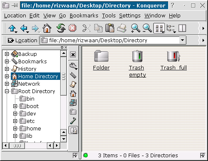
Task: Click the Cut scissors icon
Action: 86,28
